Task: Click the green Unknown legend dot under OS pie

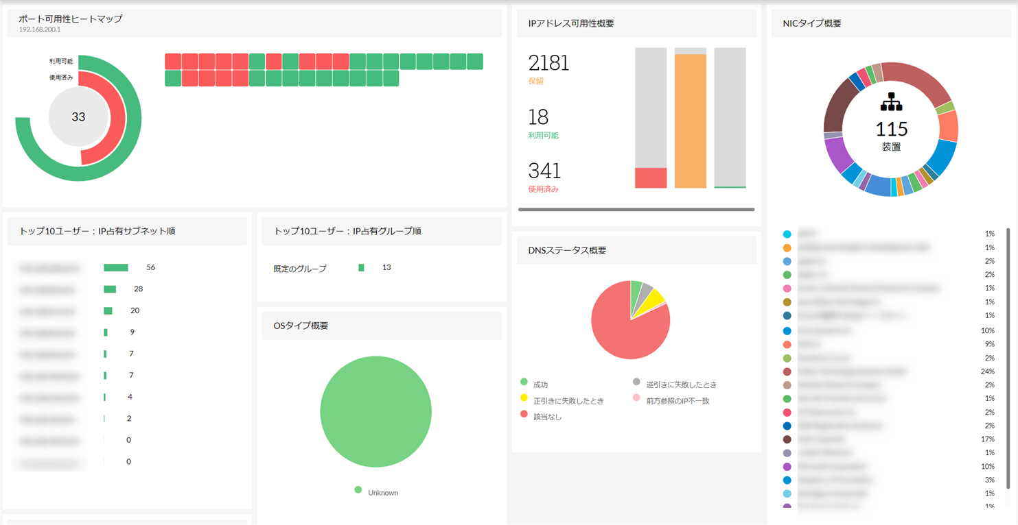Action: pyautogui.click(x=358, y=489)
